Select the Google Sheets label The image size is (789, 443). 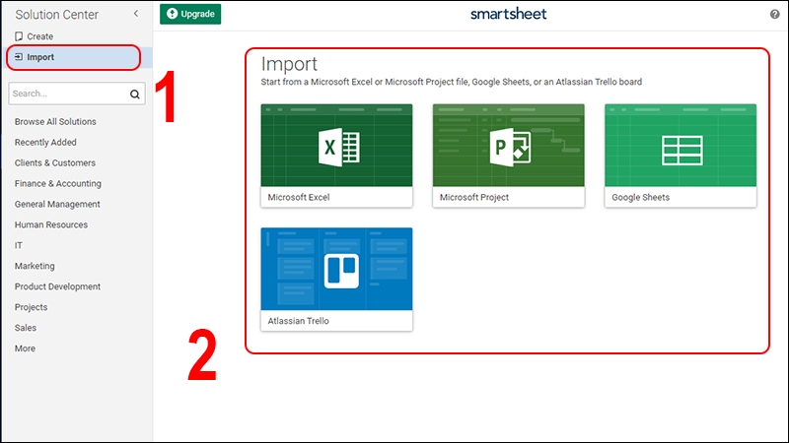click(640, 198)
